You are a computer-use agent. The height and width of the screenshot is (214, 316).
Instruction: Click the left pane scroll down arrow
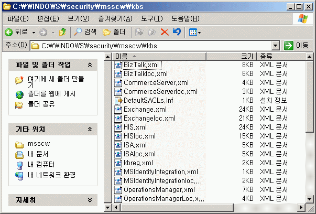tap(107, 207)
